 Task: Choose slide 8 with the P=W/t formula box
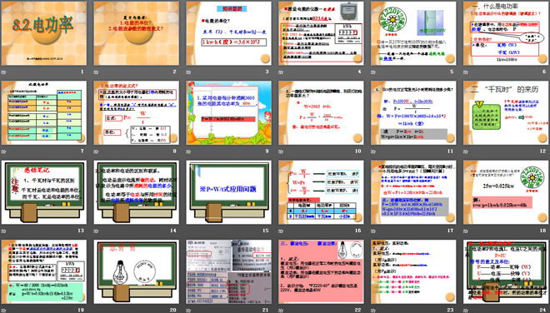[136, 113]
